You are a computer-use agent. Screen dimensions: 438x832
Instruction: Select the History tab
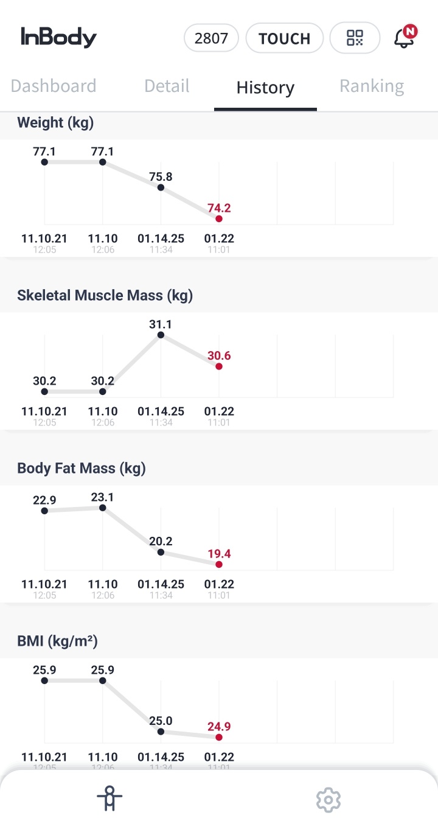coord(265,88)
